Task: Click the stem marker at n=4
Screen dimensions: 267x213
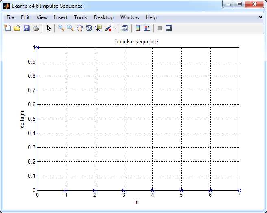Action: click(152, 190)
